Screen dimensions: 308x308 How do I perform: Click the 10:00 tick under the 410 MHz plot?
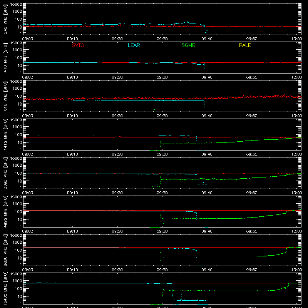click(296, 77)
